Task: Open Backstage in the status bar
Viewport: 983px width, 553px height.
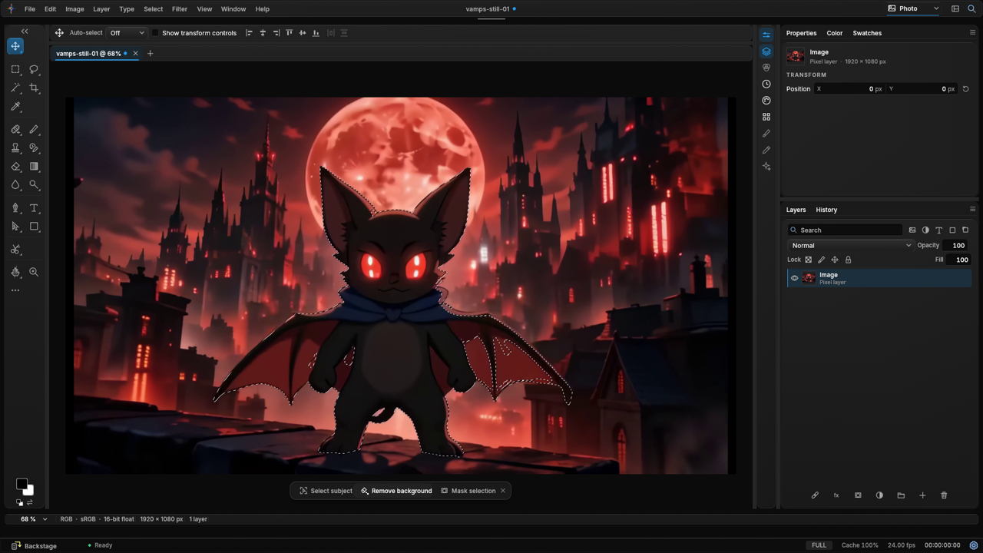Action: point(34,545)
